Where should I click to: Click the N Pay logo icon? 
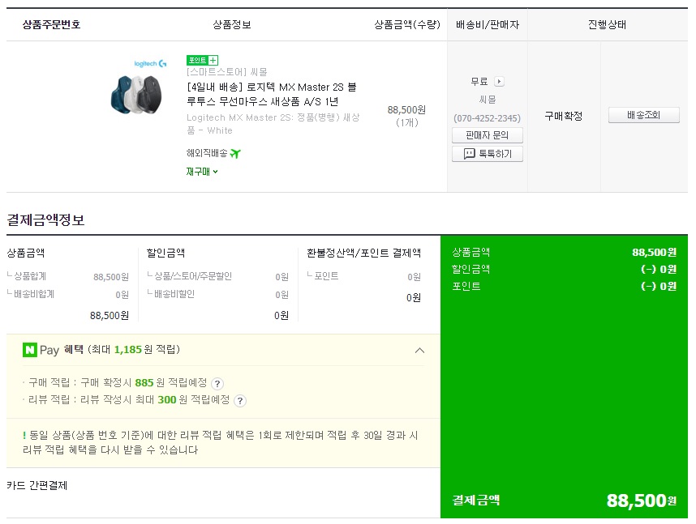(29, 350)
